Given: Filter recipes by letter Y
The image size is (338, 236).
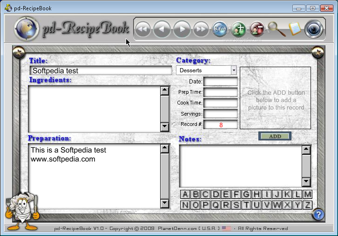Looking at the screenshot, I should [297, 205].
